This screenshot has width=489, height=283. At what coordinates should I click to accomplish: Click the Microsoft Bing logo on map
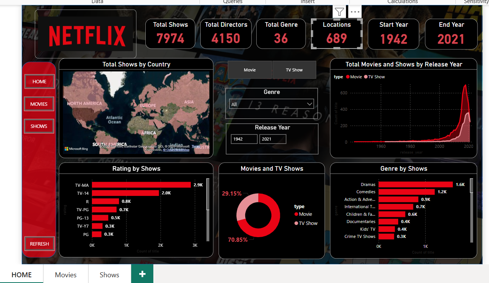pyautogui.click(x=76, y=149)
